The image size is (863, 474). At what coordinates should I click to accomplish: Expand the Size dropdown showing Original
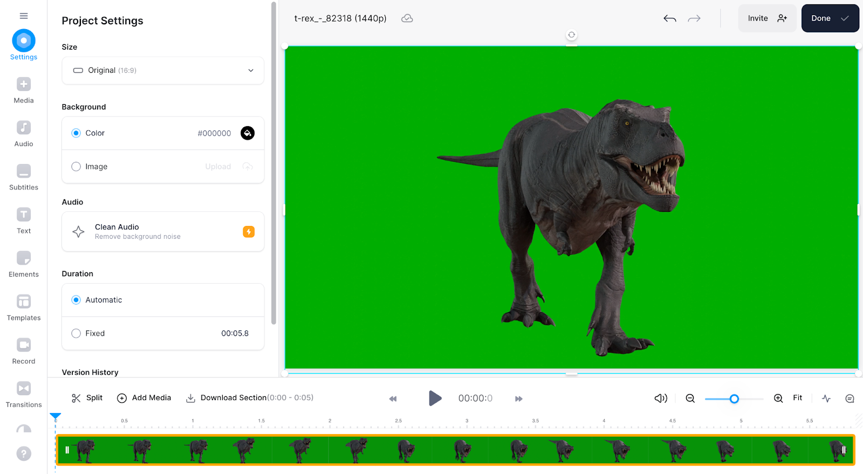163,71
